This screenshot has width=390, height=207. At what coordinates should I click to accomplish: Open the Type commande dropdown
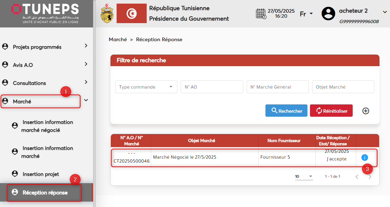point(146,87)
